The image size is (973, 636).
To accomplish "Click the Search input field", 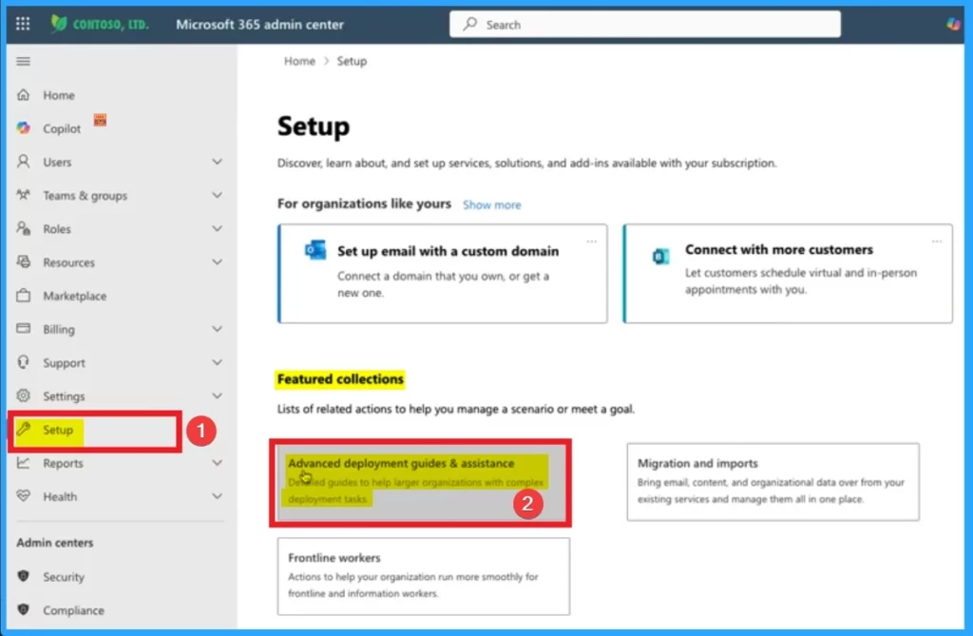I will click(x=645, y=24).
